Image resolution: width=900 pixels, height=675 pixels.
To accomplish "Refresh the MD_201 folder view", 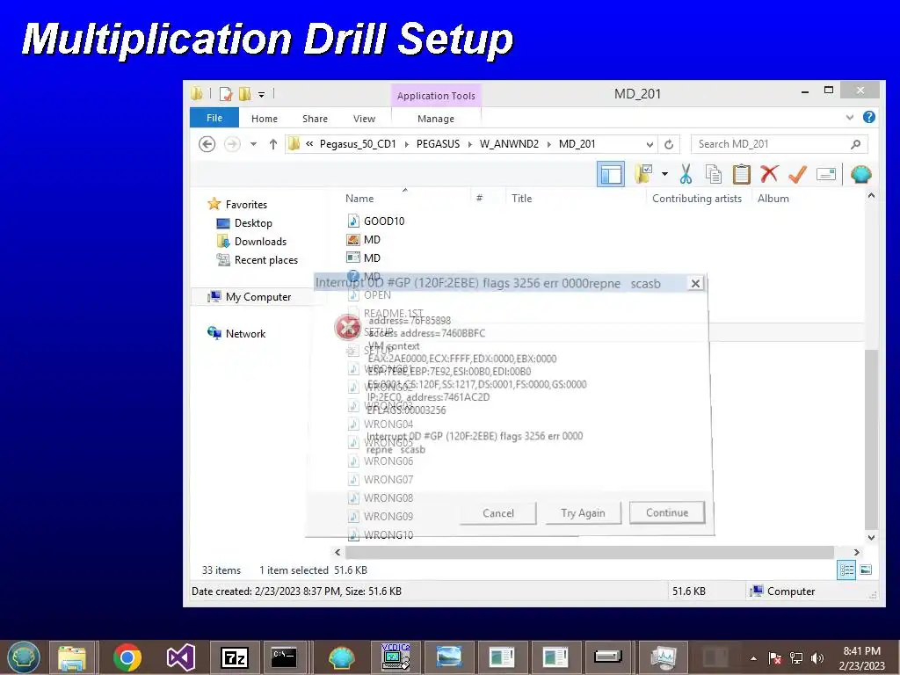I will [x=669, y=144].
